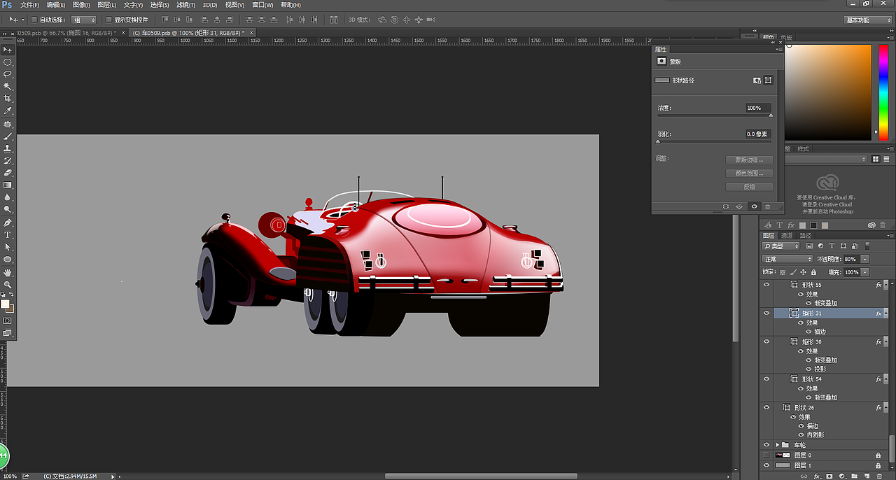Select the Eyedropper tool
This screenshot has width=896, height=480.
(x=8, y=111)
